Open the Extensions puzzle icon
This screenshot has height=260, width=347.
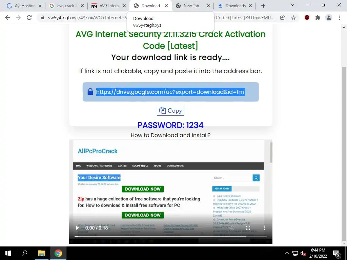coord(318,18)
